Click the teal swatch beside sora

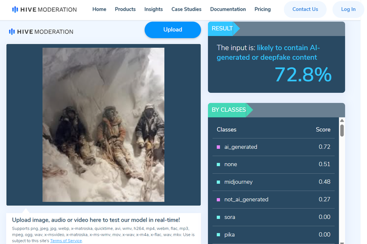(218, 217)
